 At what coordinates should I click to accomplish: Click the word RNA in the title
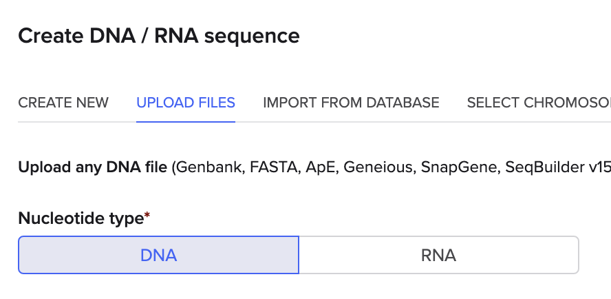coord(175,36)
